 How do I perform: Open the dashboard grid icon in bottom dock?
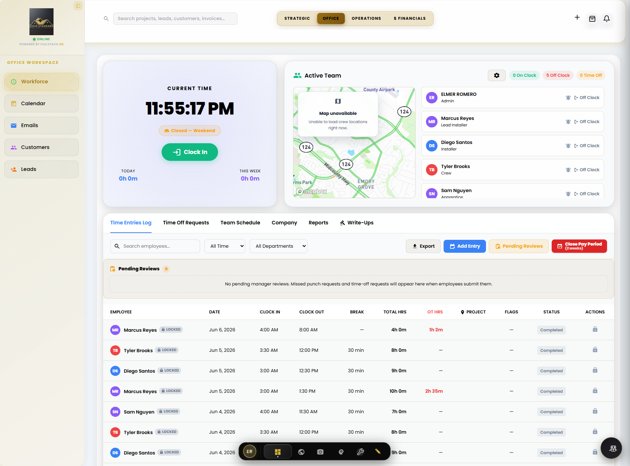tap(278, 452)
